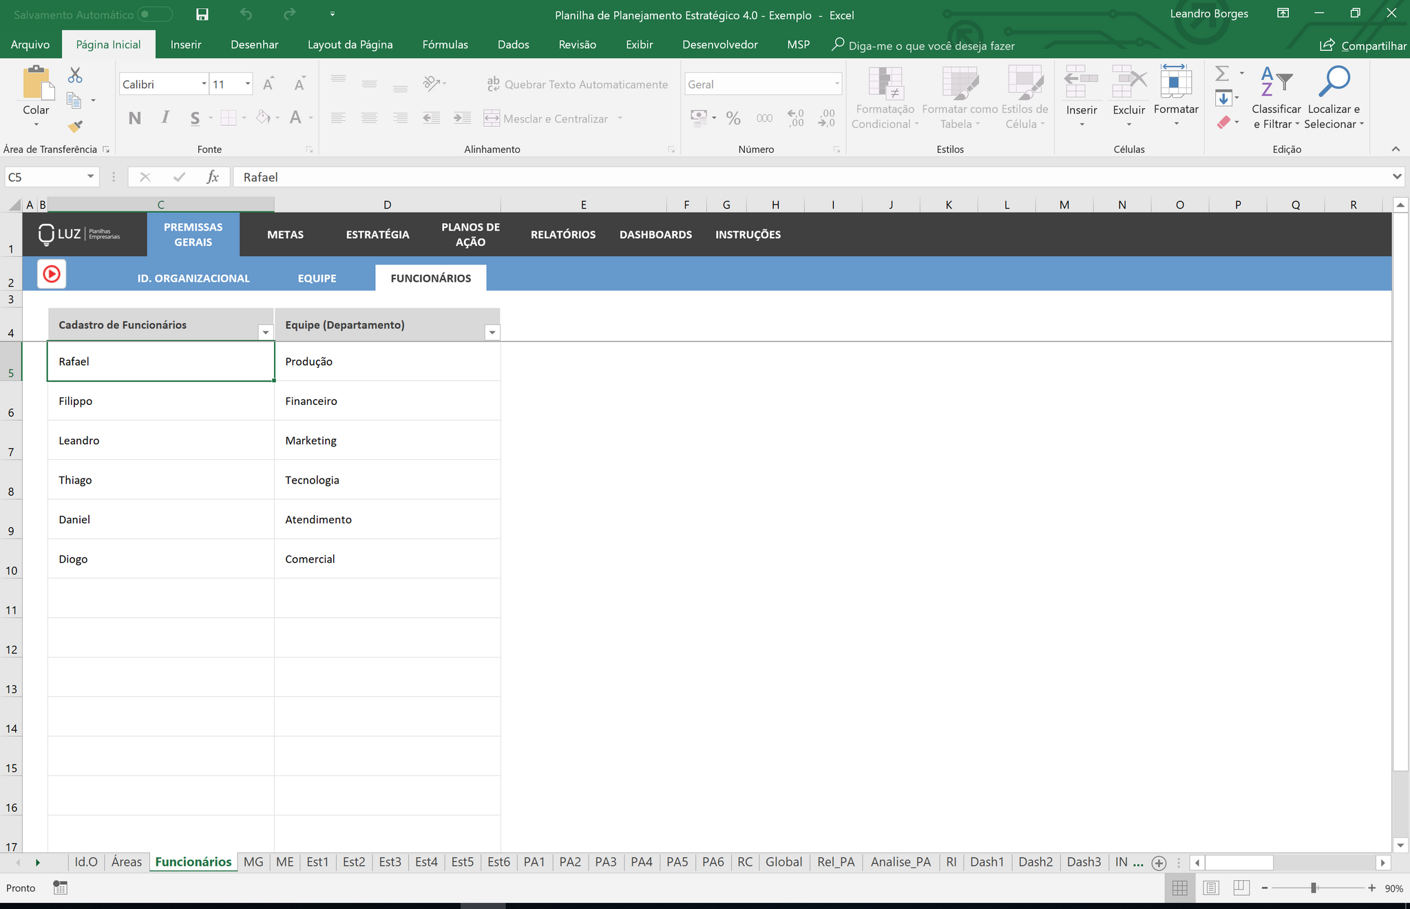Image resolution: width=1410 pixels, height=909 pixels.
Task: Click the EQUIPE navigation link
Action: click(x=317, y=278)
